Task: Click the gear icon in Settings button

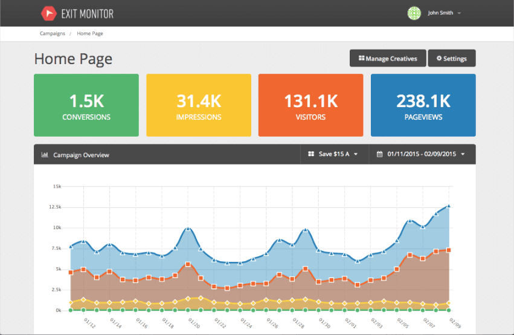Action: click(439, 59)
